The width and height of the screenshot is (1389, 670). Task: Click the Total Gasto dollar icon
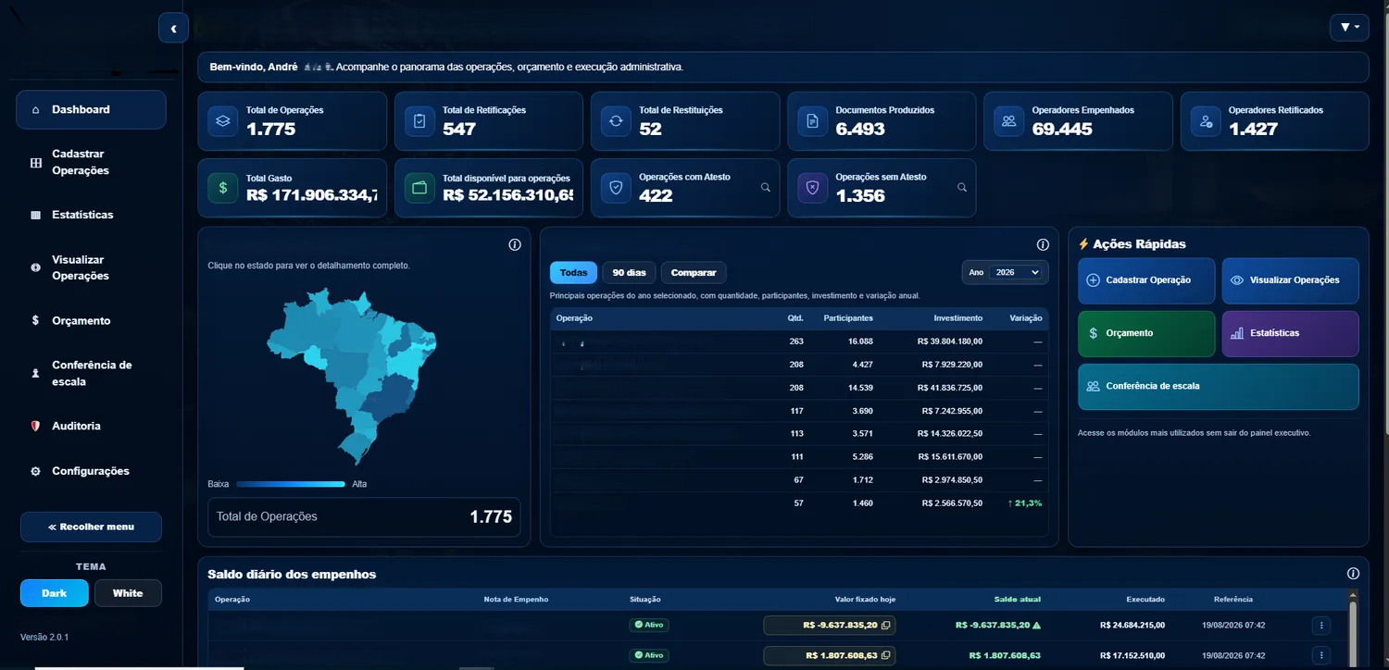(222, 188)
